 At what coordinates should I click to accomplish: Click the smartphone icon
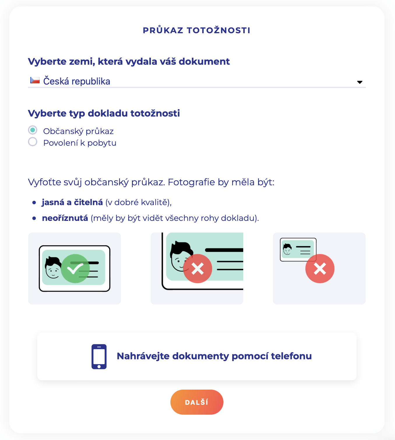click(99, 356)
